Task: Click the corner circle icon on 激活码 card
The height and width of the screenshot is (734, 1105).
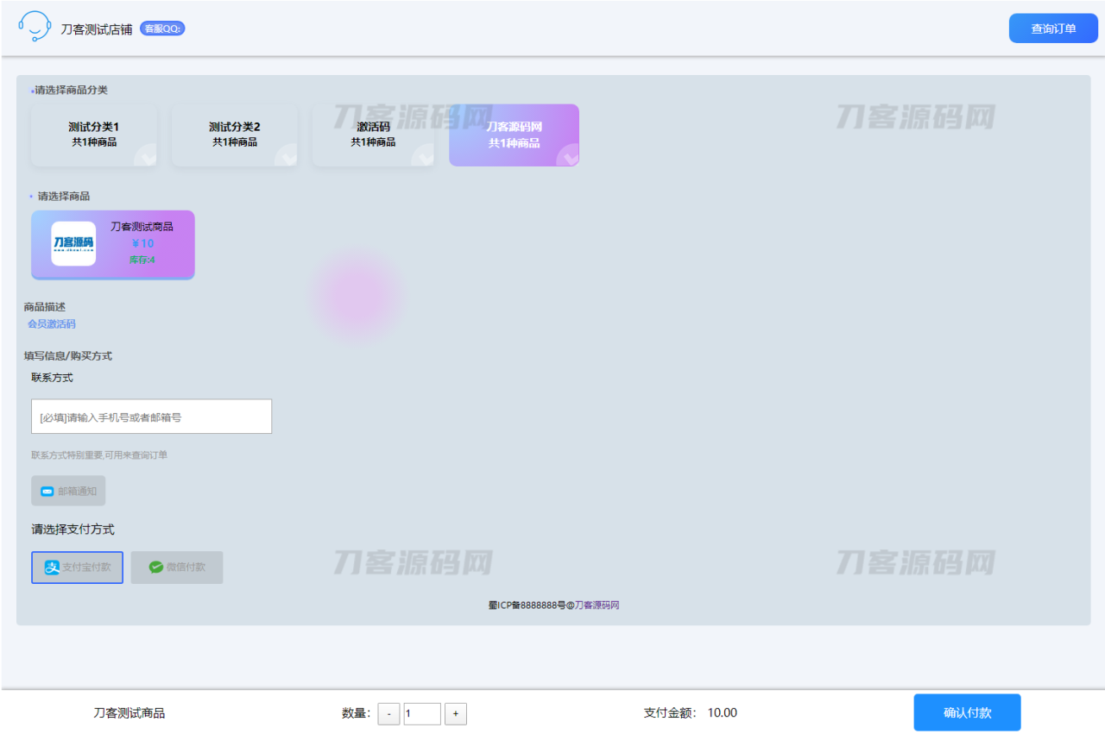Action: [422, 155]
